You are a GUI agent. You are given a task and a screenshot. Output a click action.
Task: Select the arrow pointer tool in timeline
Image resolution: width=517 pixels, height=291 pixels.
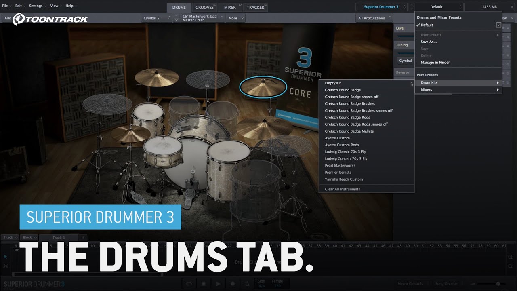click(6, 257)
